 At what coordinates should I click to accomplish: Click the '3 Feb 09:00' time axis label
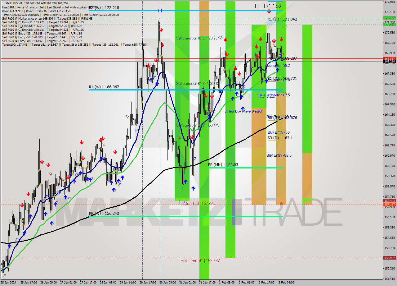[x=286, y=283]
